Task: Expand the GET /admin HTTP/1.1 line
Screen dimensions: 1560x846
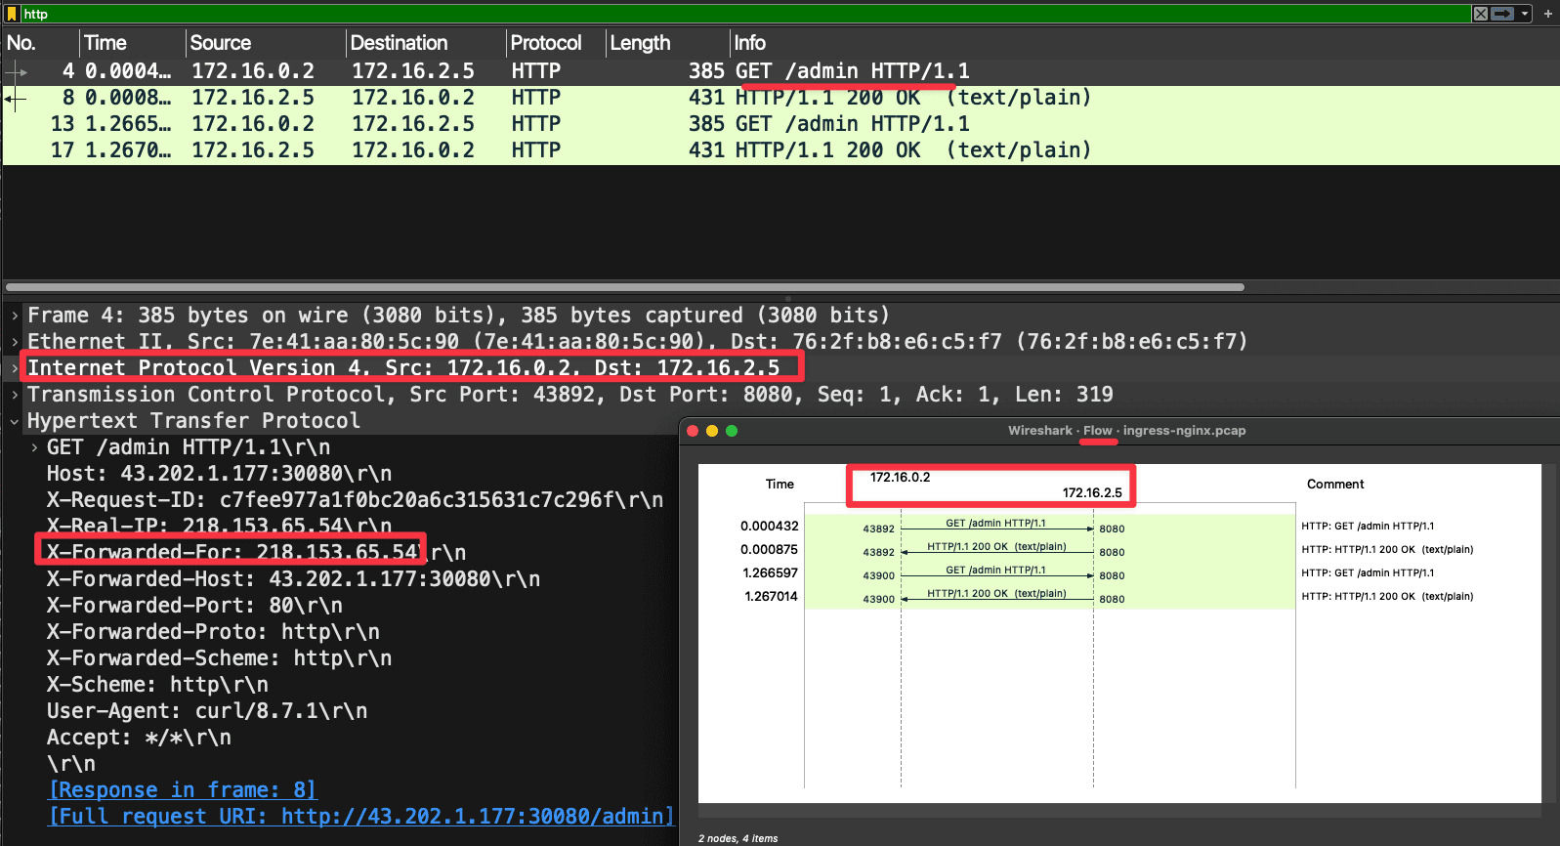Action: [35, 447]
